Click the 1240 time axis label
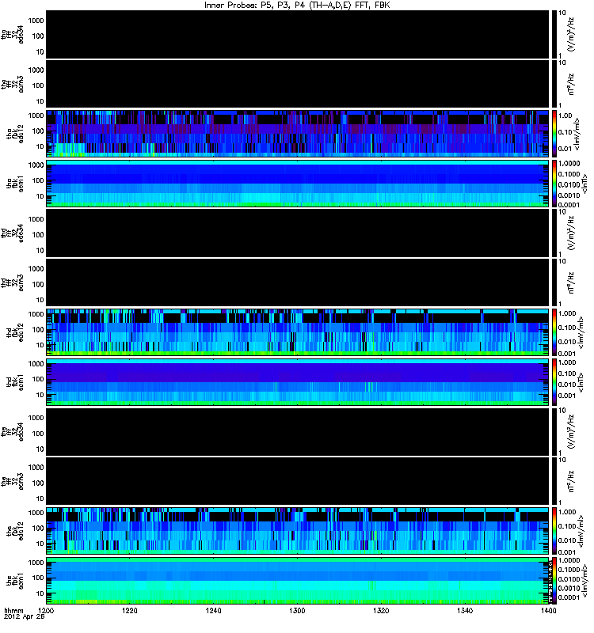This screenshot has height=633, width=594. (213, 611)
